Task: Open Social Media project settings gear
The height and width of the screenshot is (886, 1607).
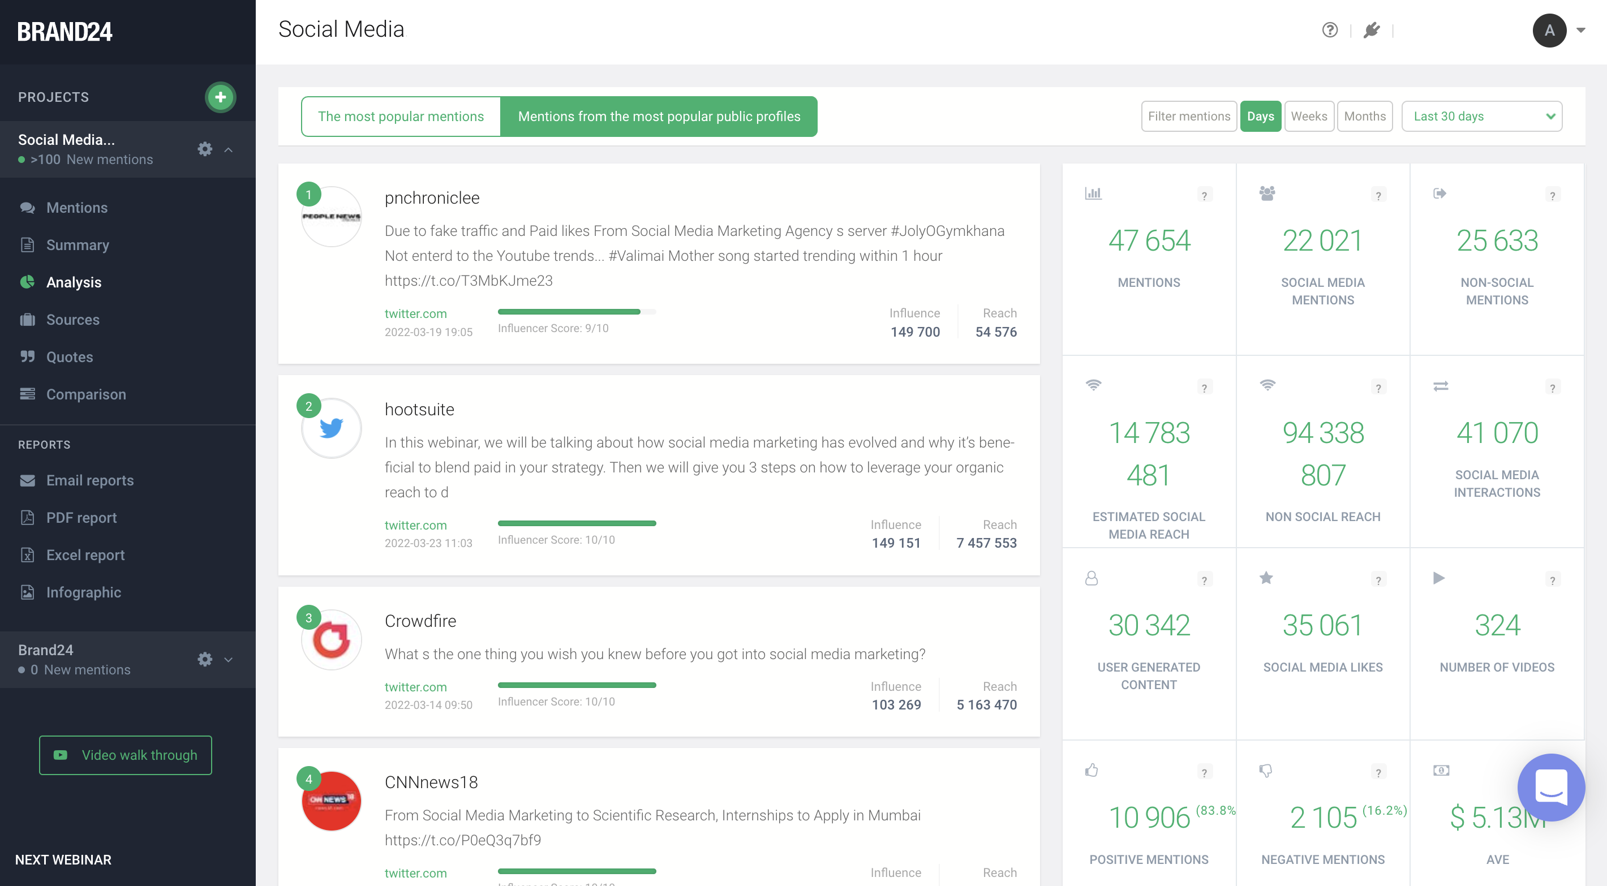Action: click(205, 149)
